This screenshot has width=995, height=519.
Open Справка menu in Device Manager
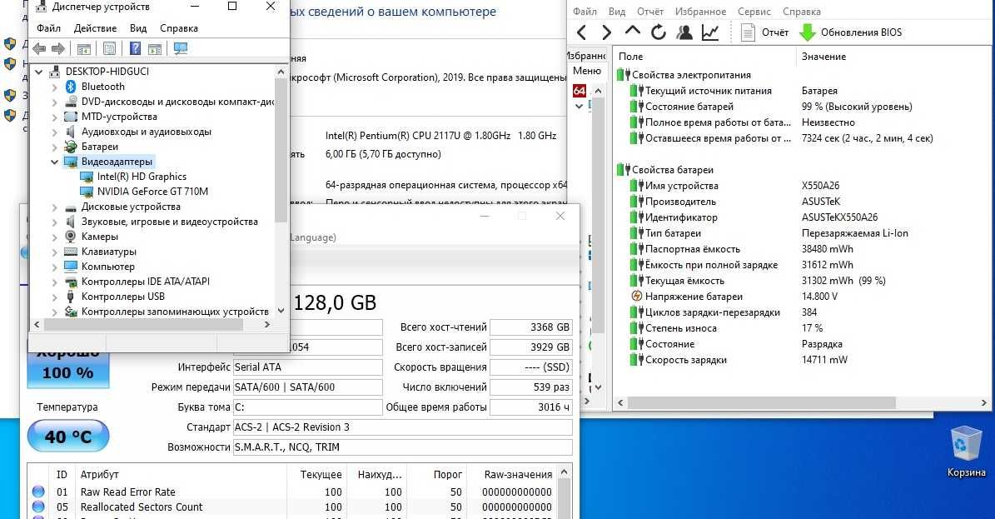tap(179, 28)
